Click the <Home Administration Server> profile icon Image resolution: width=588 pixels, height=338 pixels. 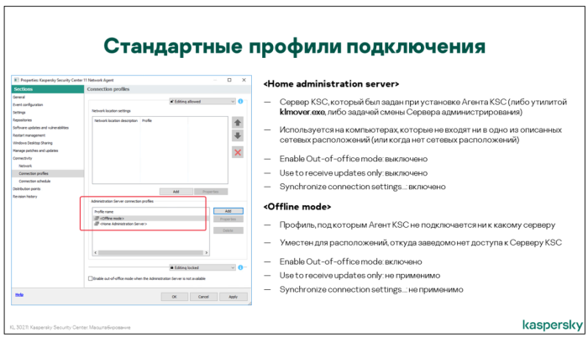(97, 224)
